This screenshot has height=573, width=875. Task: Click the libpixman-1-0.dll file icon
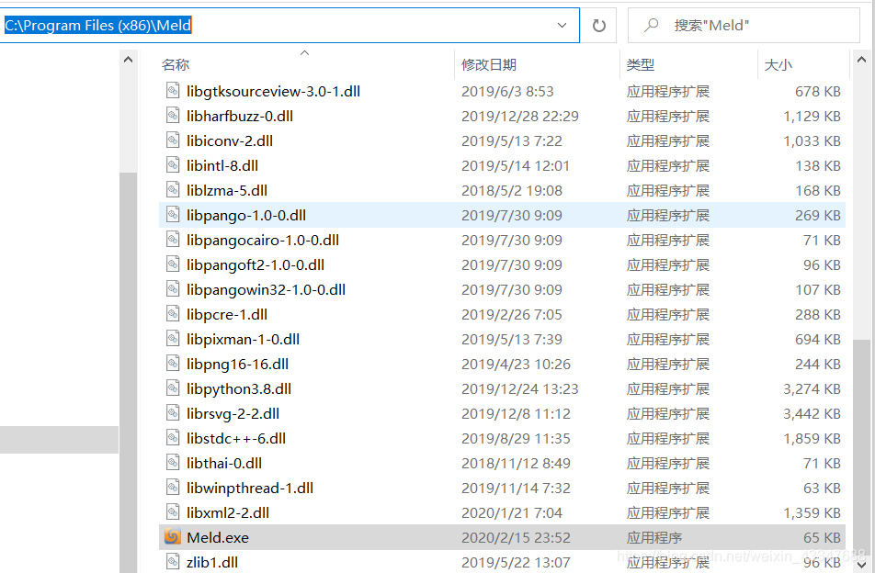[173, 339]
